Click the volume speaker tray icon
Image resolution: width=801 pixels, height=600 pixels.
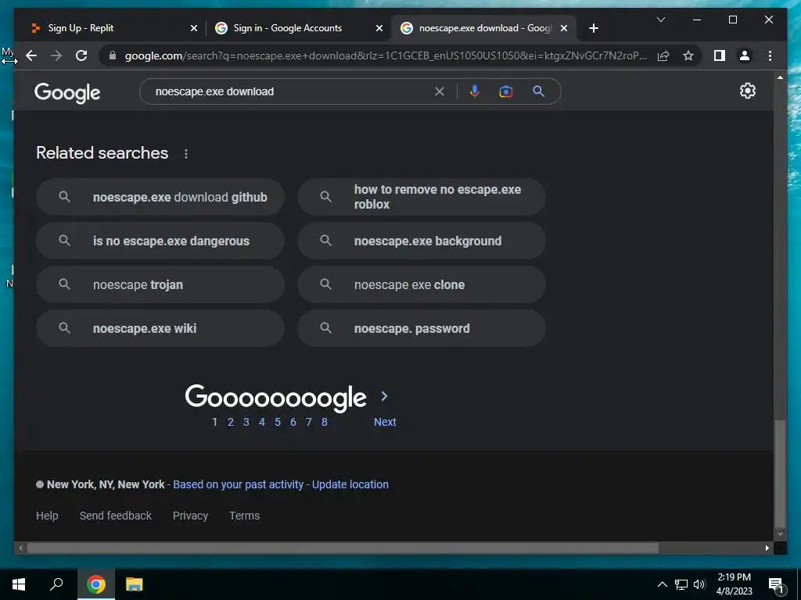[x=699, y=584]
